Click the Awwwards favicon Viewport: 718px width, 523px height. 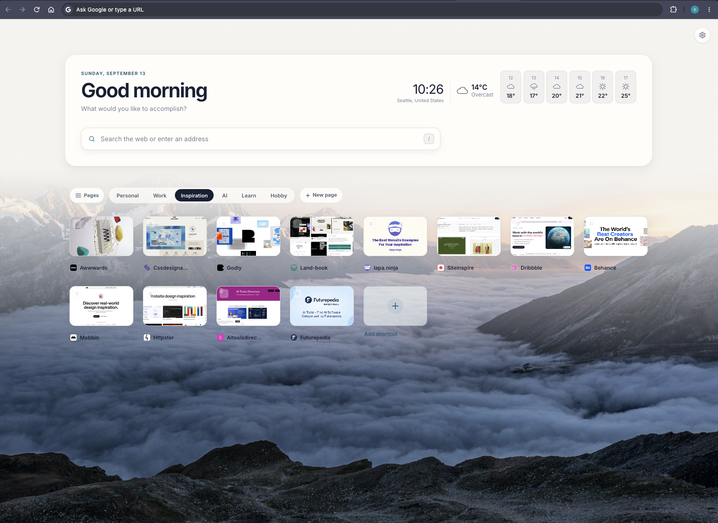coord(73,268)
